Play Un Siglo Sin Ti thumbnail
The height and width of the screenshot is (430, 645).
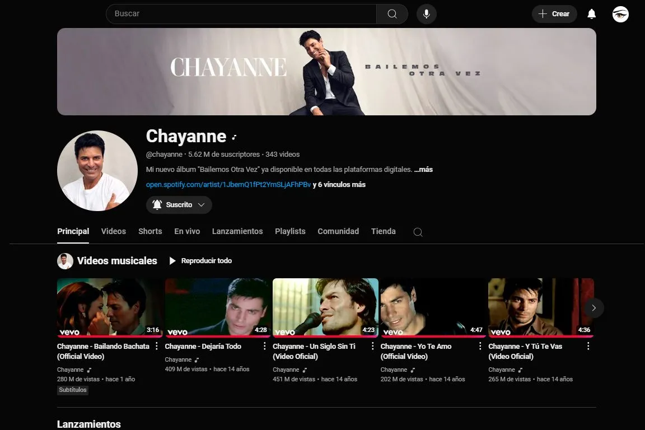[x=325, y=308]
